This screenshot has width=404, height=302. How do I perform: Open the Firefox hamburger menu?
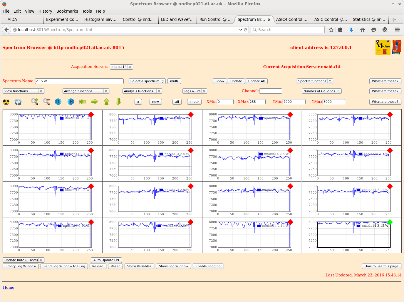397,30
